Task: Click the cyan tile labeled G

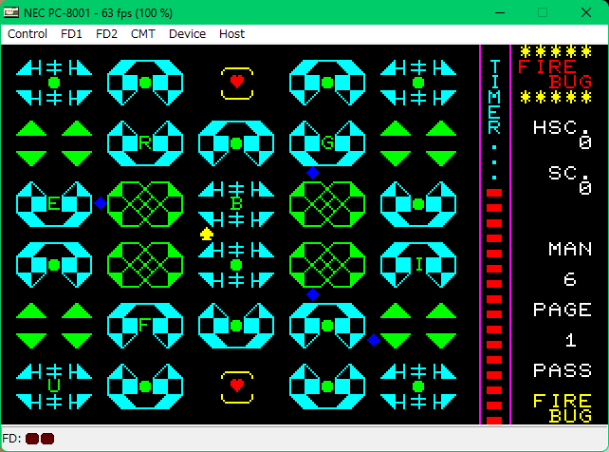Action: pos(327,143)
